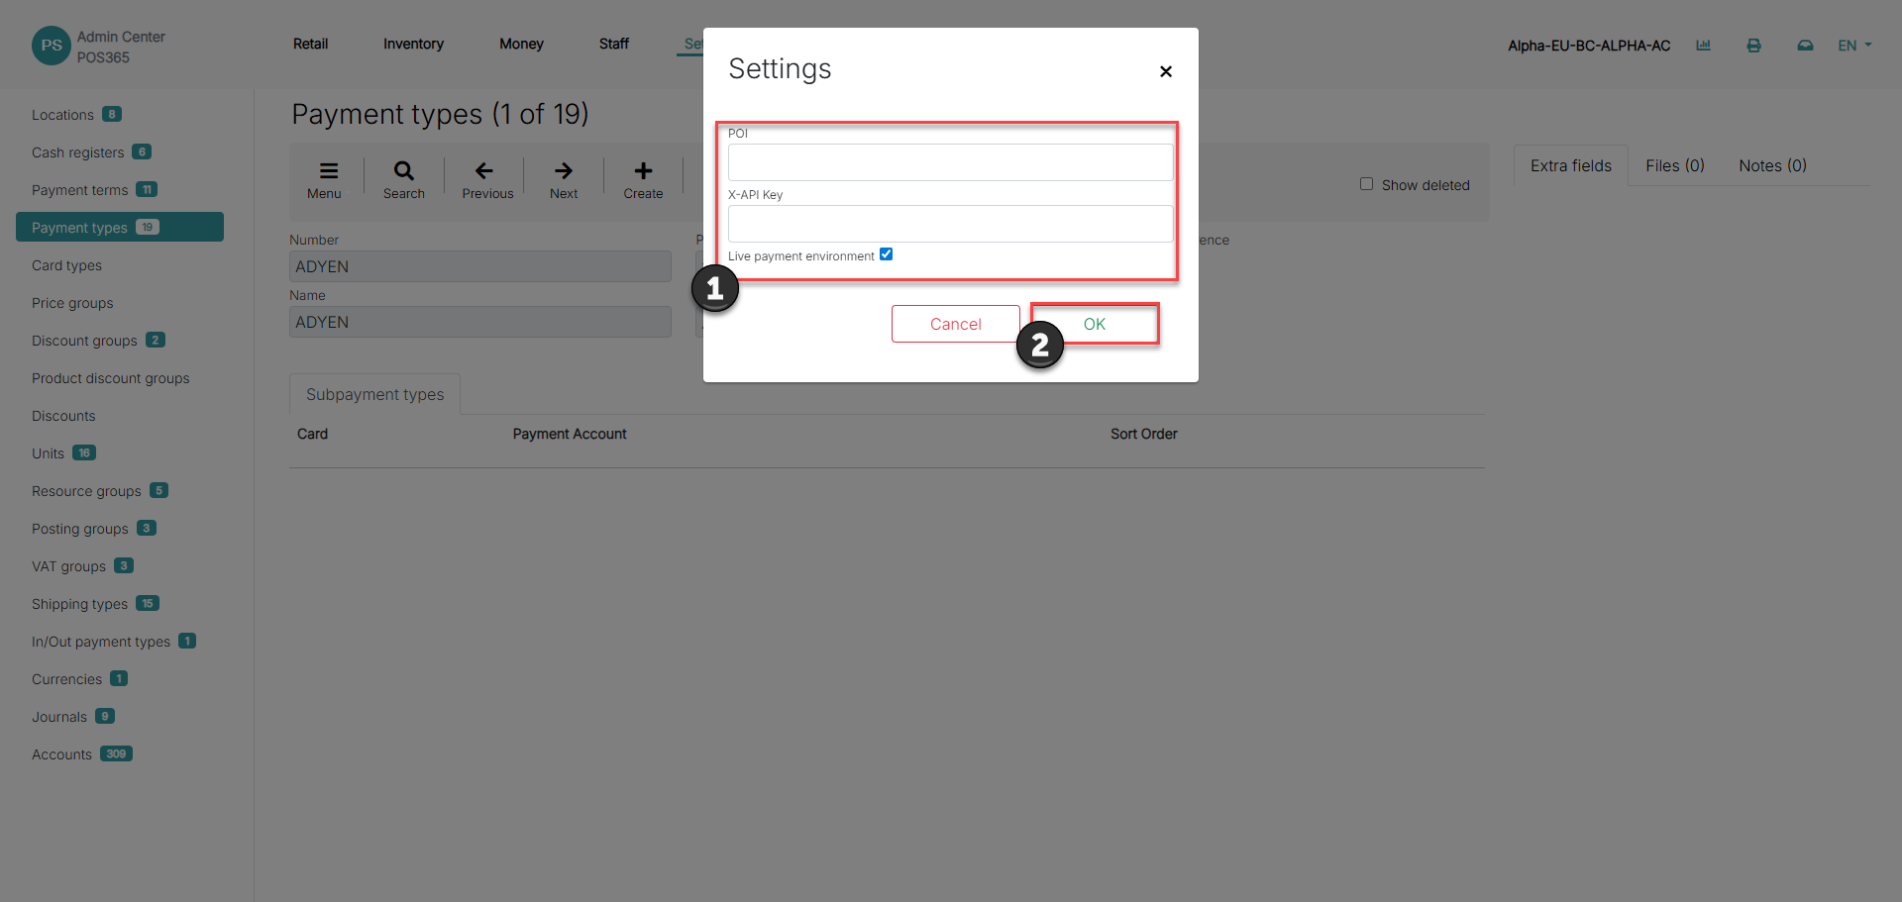Click the Payment Account column header
Viewport: 1902px width, 902px height.
click(570, 434)
